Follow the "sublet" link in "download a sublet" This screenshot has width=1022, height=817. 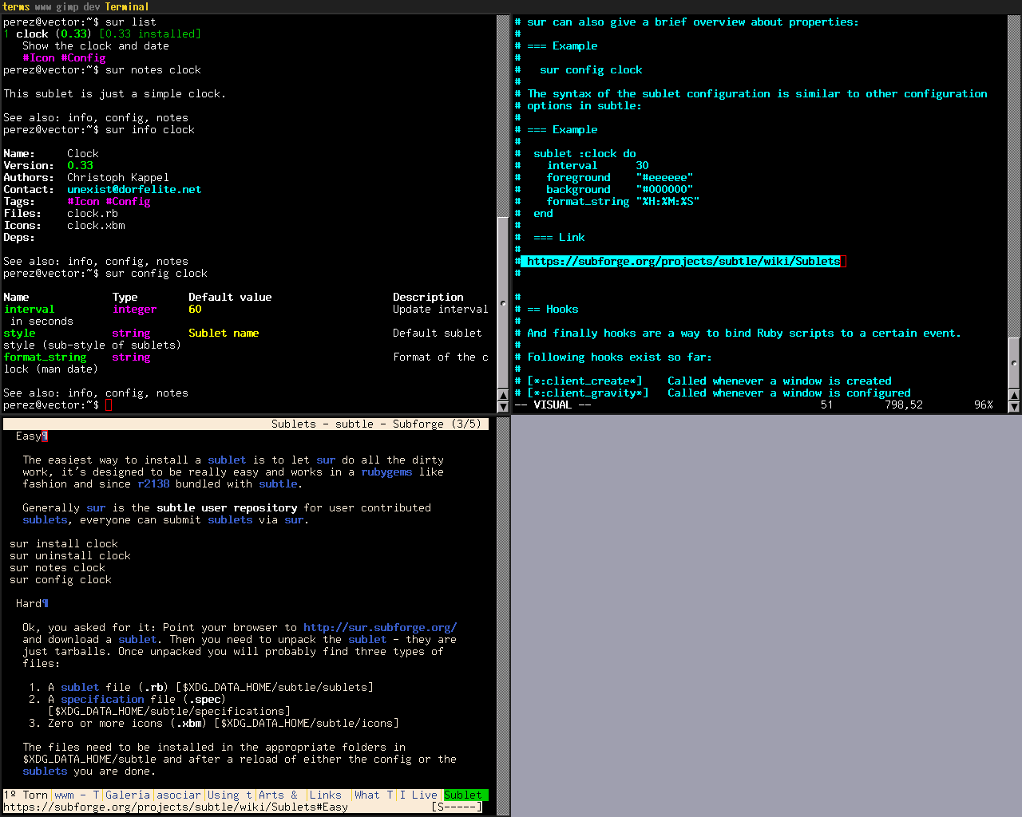[x=137, y=640]
